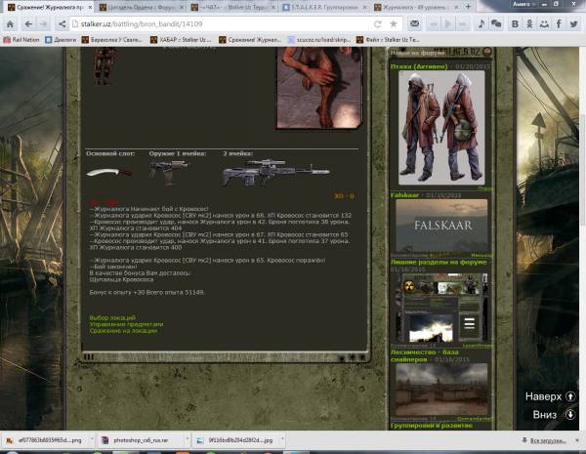Open the chat bubbles toolbar icon
This screenshot has width=586, height=454.
pos(496,24)
